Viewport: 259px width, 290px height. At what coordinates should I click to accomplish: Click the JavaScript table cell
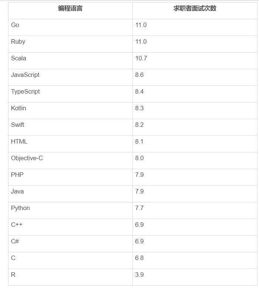click(25, 75)
